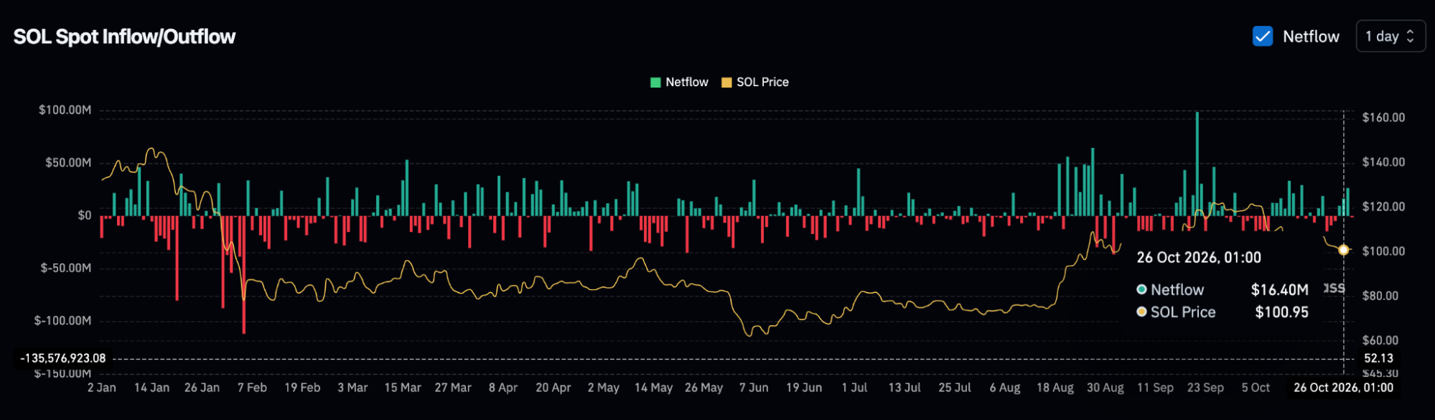Click the green Netflow legend swatch

(655, 83)
